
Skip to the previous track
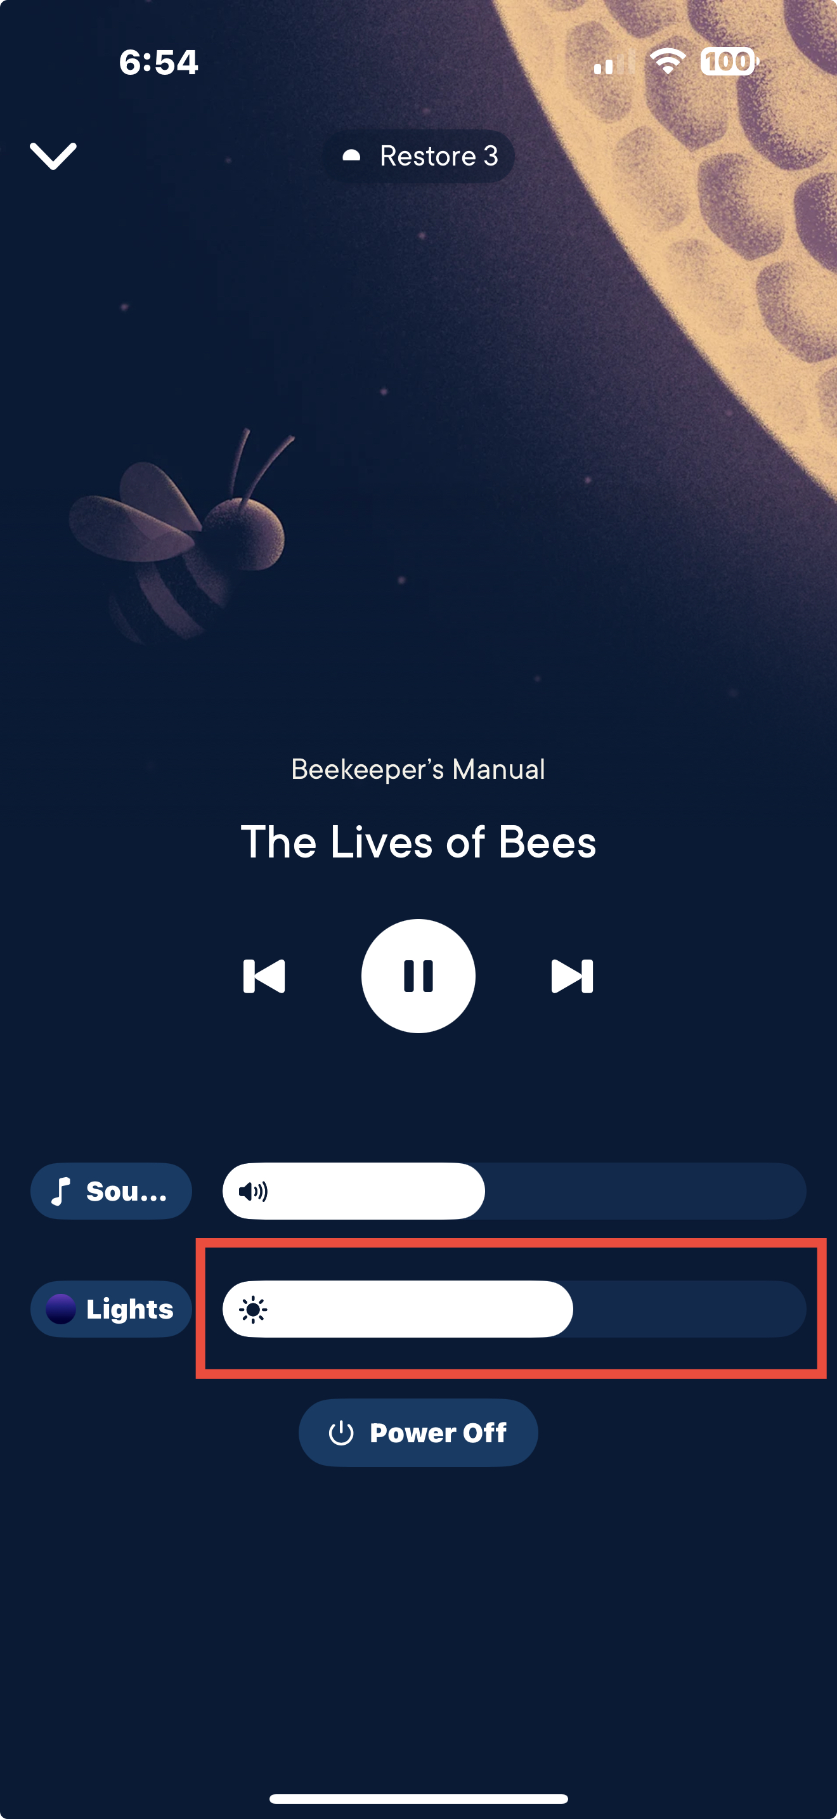[x=264, y=976]
